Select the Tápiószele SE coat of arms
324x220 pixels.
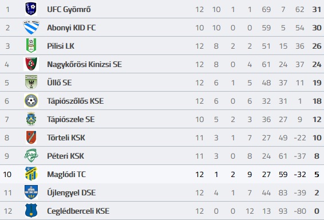pos(31,119)
